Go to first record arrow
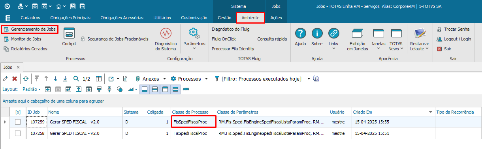Screen dimensions: 482x149 click(37, 79)
